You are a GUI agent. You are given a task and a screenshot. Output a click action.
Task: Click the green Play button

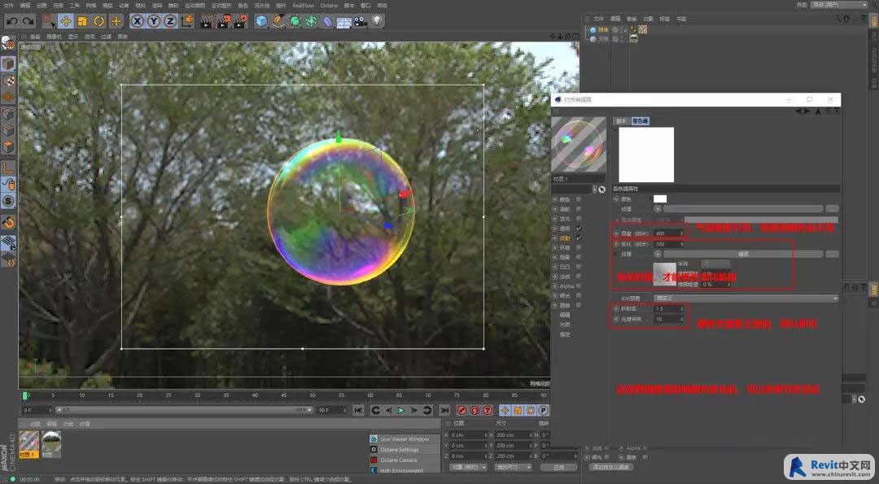click(x=400, y=411)
